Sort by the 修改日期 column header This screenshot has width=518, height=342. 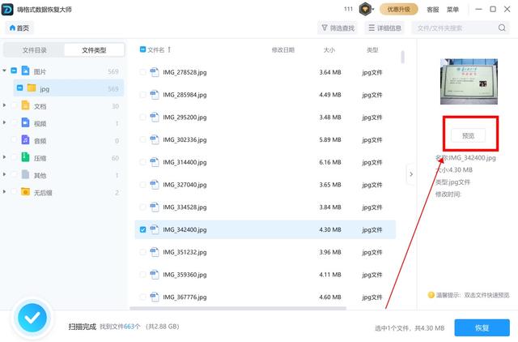tap(283, 50)
